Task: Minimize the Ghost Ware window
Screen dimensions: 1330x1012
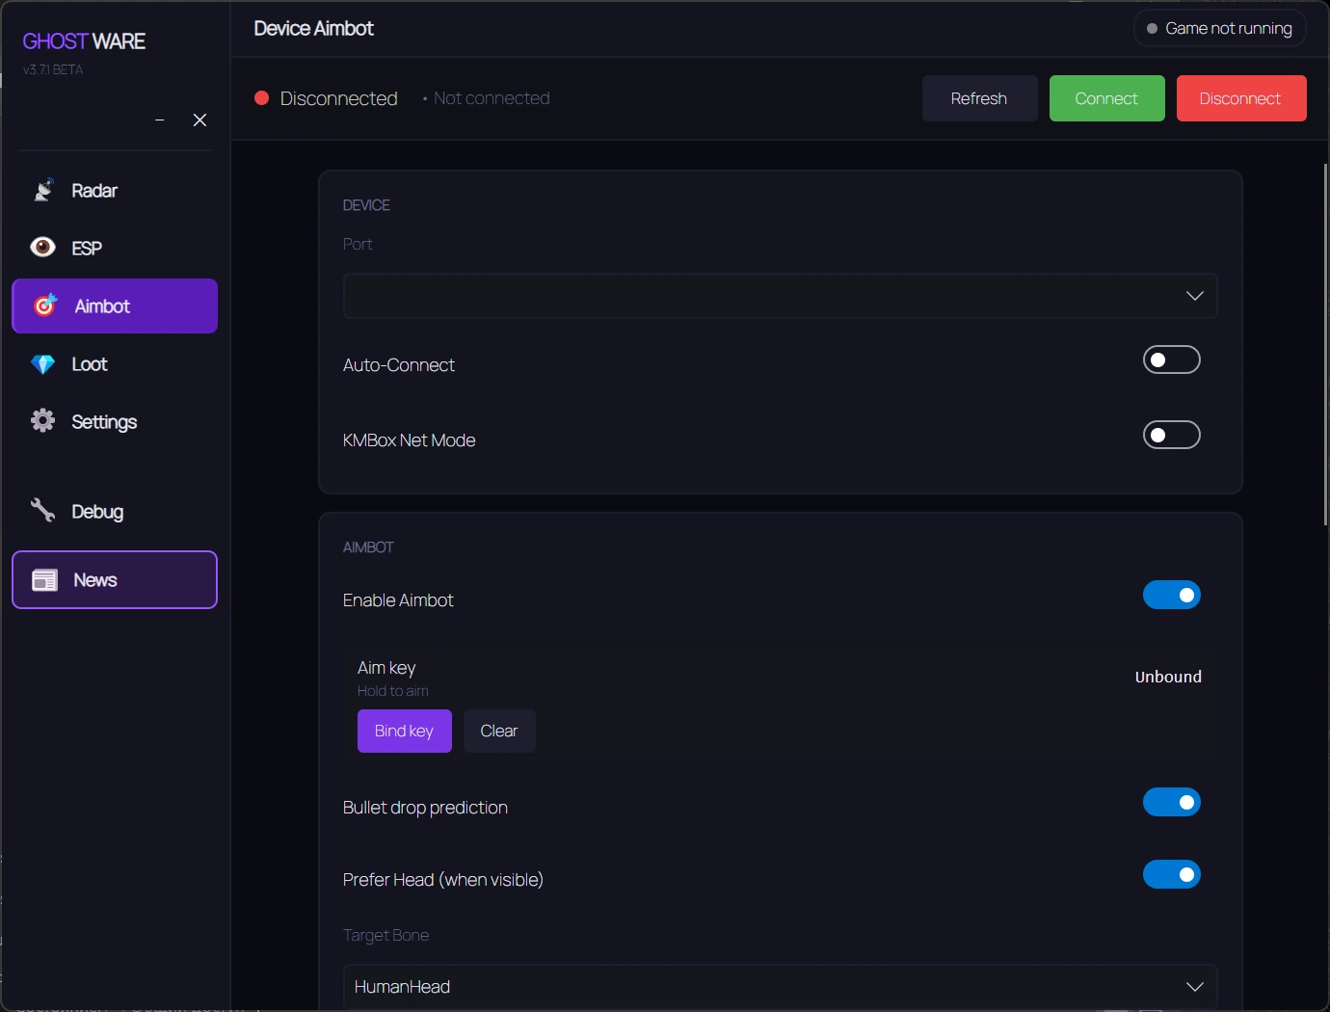Action: tap(160, 120)
